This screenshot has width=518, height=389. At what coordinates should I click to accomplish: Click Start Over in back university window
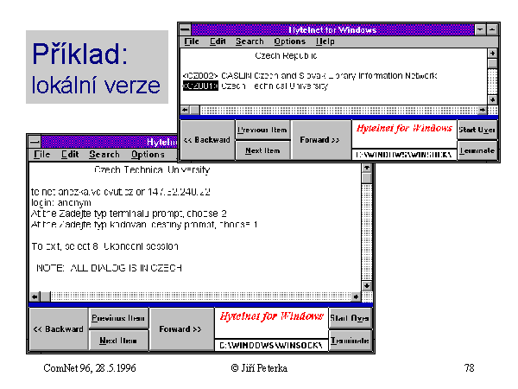350,318
